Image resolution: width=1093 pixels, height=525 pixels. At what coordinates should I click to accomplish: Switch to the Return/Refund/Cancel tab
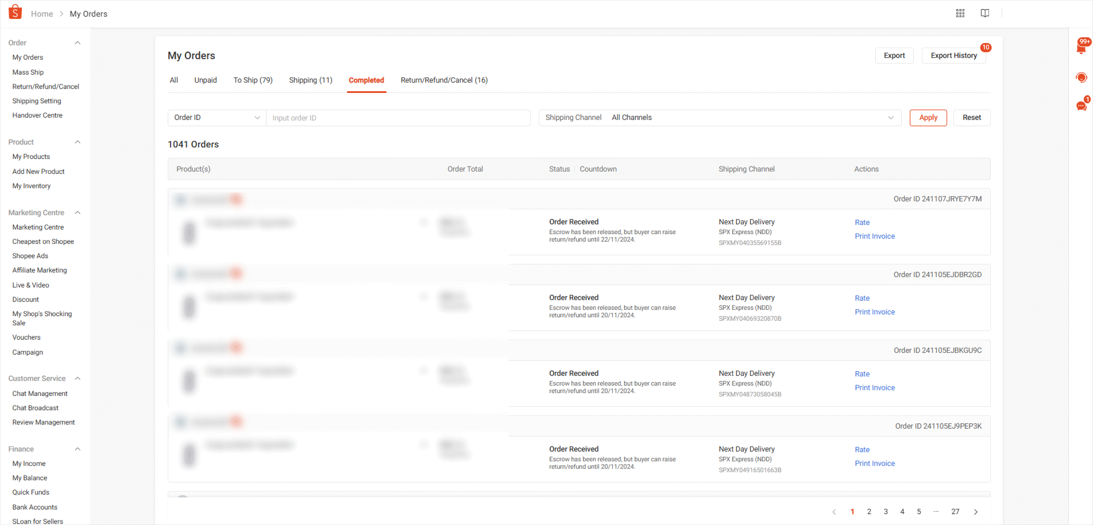(444, 80)
